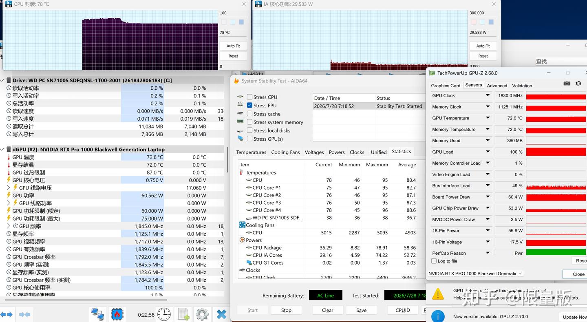This screenshot has height=322, width=587.
Task: Click the thermometer icon next to GPU 温度
Action: pyautogui.click(x=9, y=157)
